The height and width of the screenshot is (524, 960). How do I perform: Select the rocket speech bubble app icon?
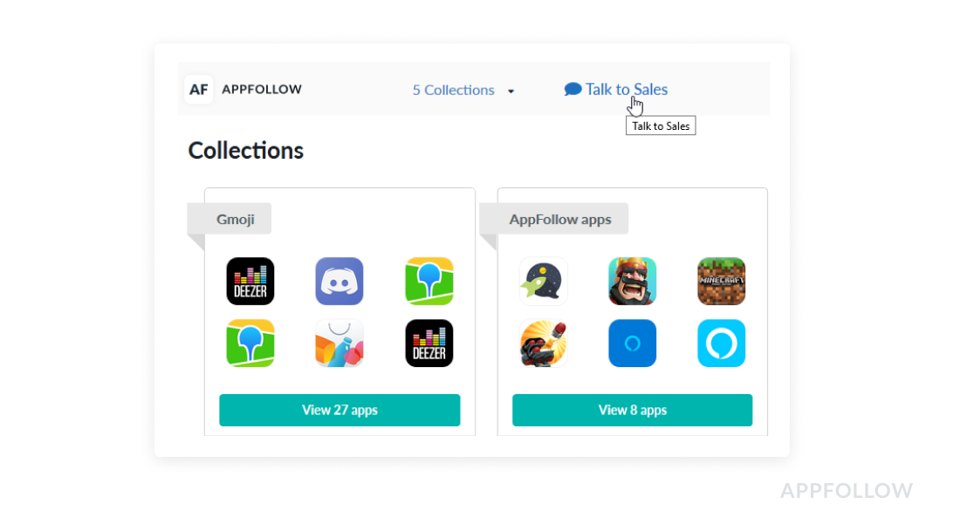(543, 282)
